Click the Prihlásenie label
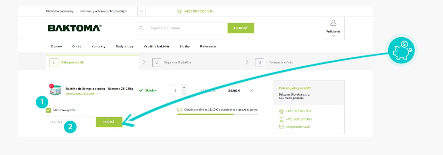Image resolution: width=443 pixels, height=155 pixels. coord(333,32)
